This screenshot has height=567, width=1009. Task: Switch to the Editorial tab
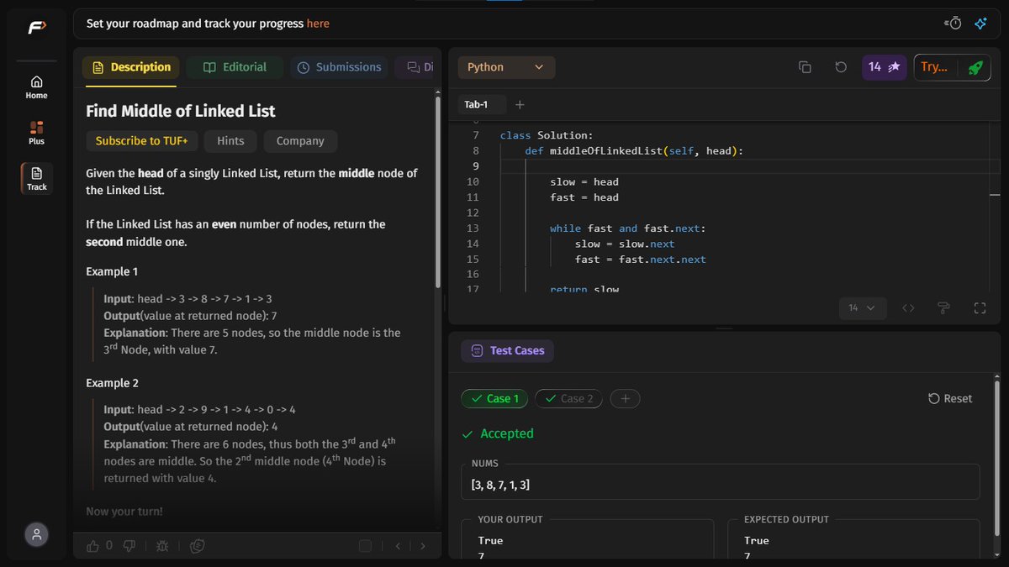[x=234, y=67]
